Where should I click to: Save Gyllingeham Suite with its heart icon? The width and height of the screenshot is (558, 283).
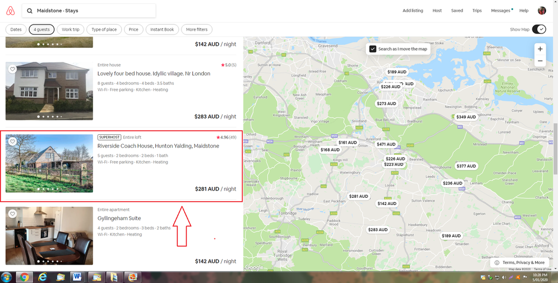pyautogui.click(x=12, y=214)
